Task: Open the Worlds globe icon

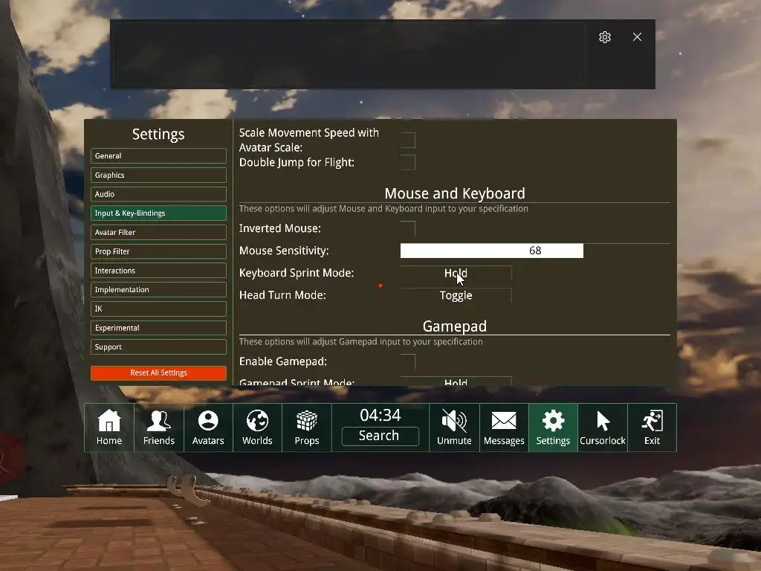Action: 257,428
